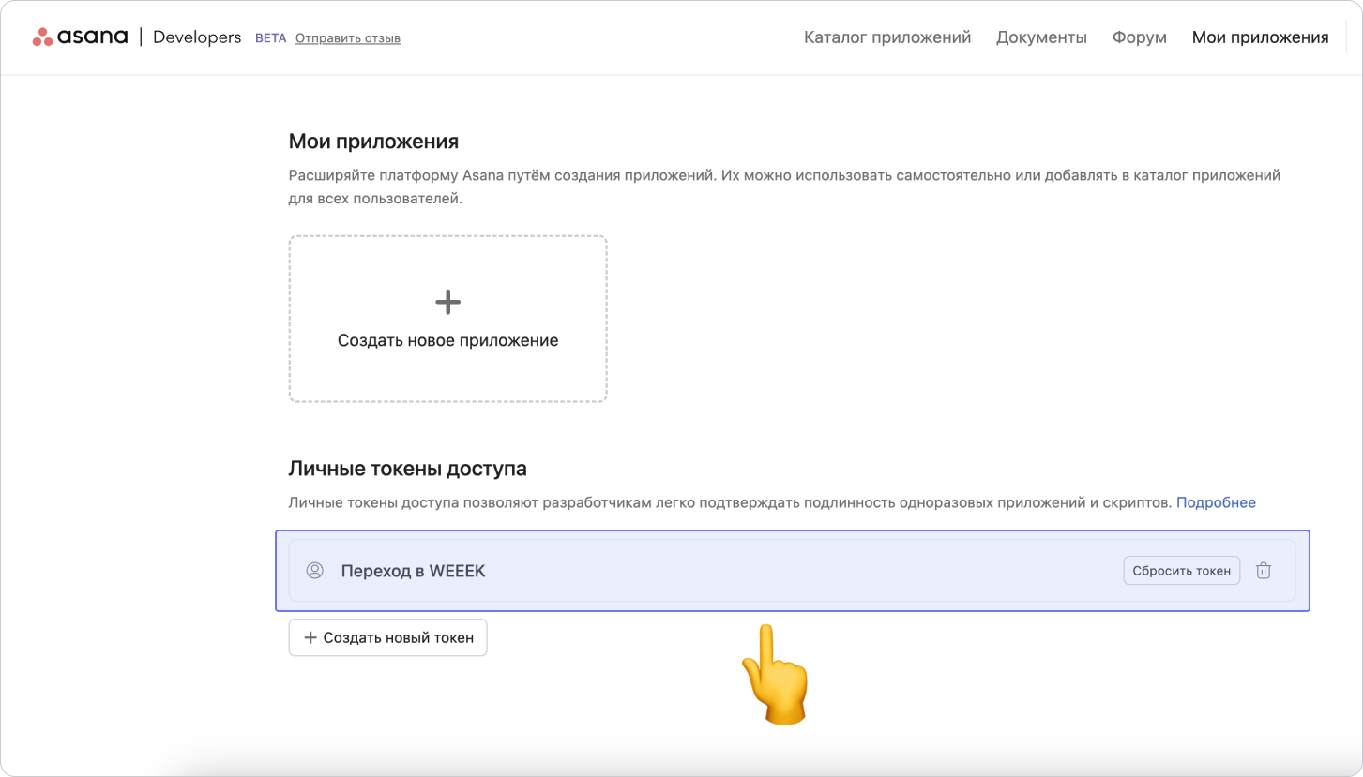This screenshot has width=1363, height=777.
Task: Go to Документы in navigation bar
Action: pos(1041,37)
